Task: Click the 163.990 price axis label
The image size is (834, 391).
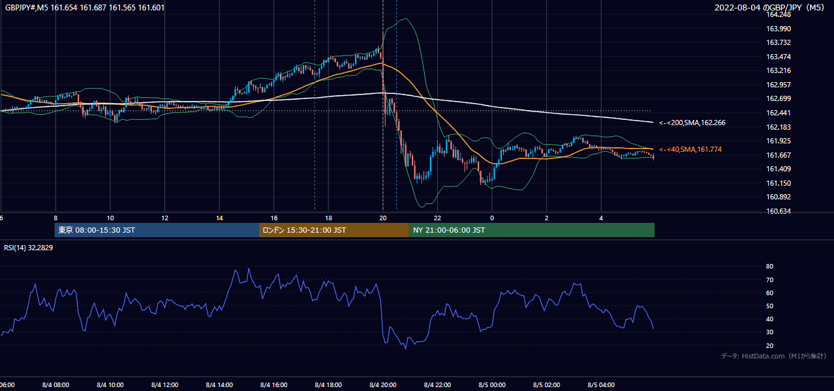Action: point(778,29)
